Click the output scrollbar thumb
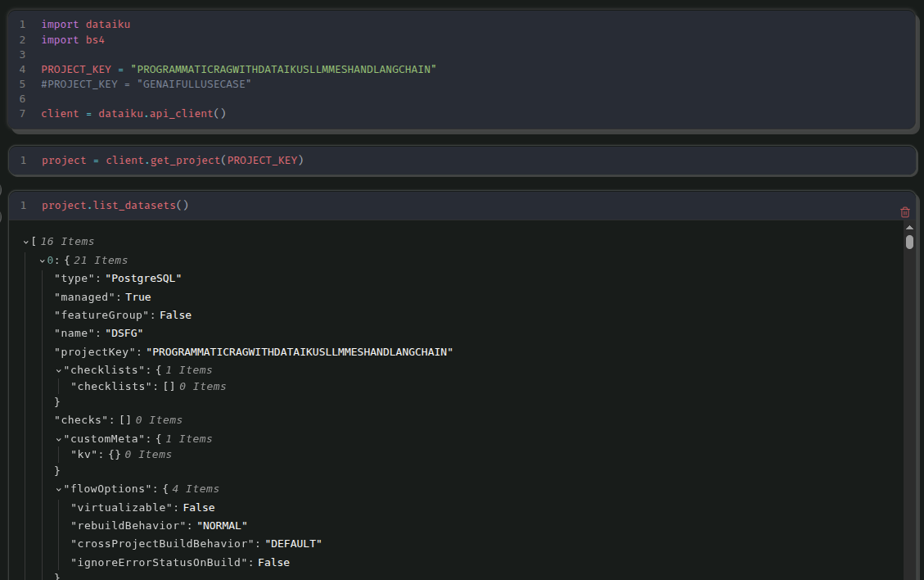Screen dimensions: 924x580 [x=909, y=242]
